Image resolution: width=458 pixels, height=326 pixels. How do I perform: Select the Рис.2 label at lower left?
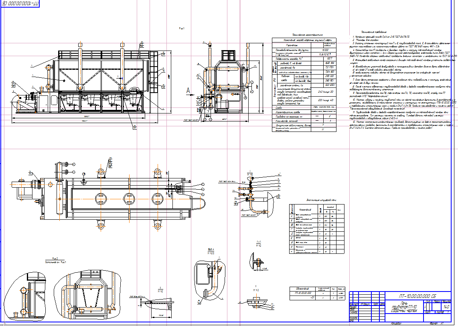click(x=55, y=258)
